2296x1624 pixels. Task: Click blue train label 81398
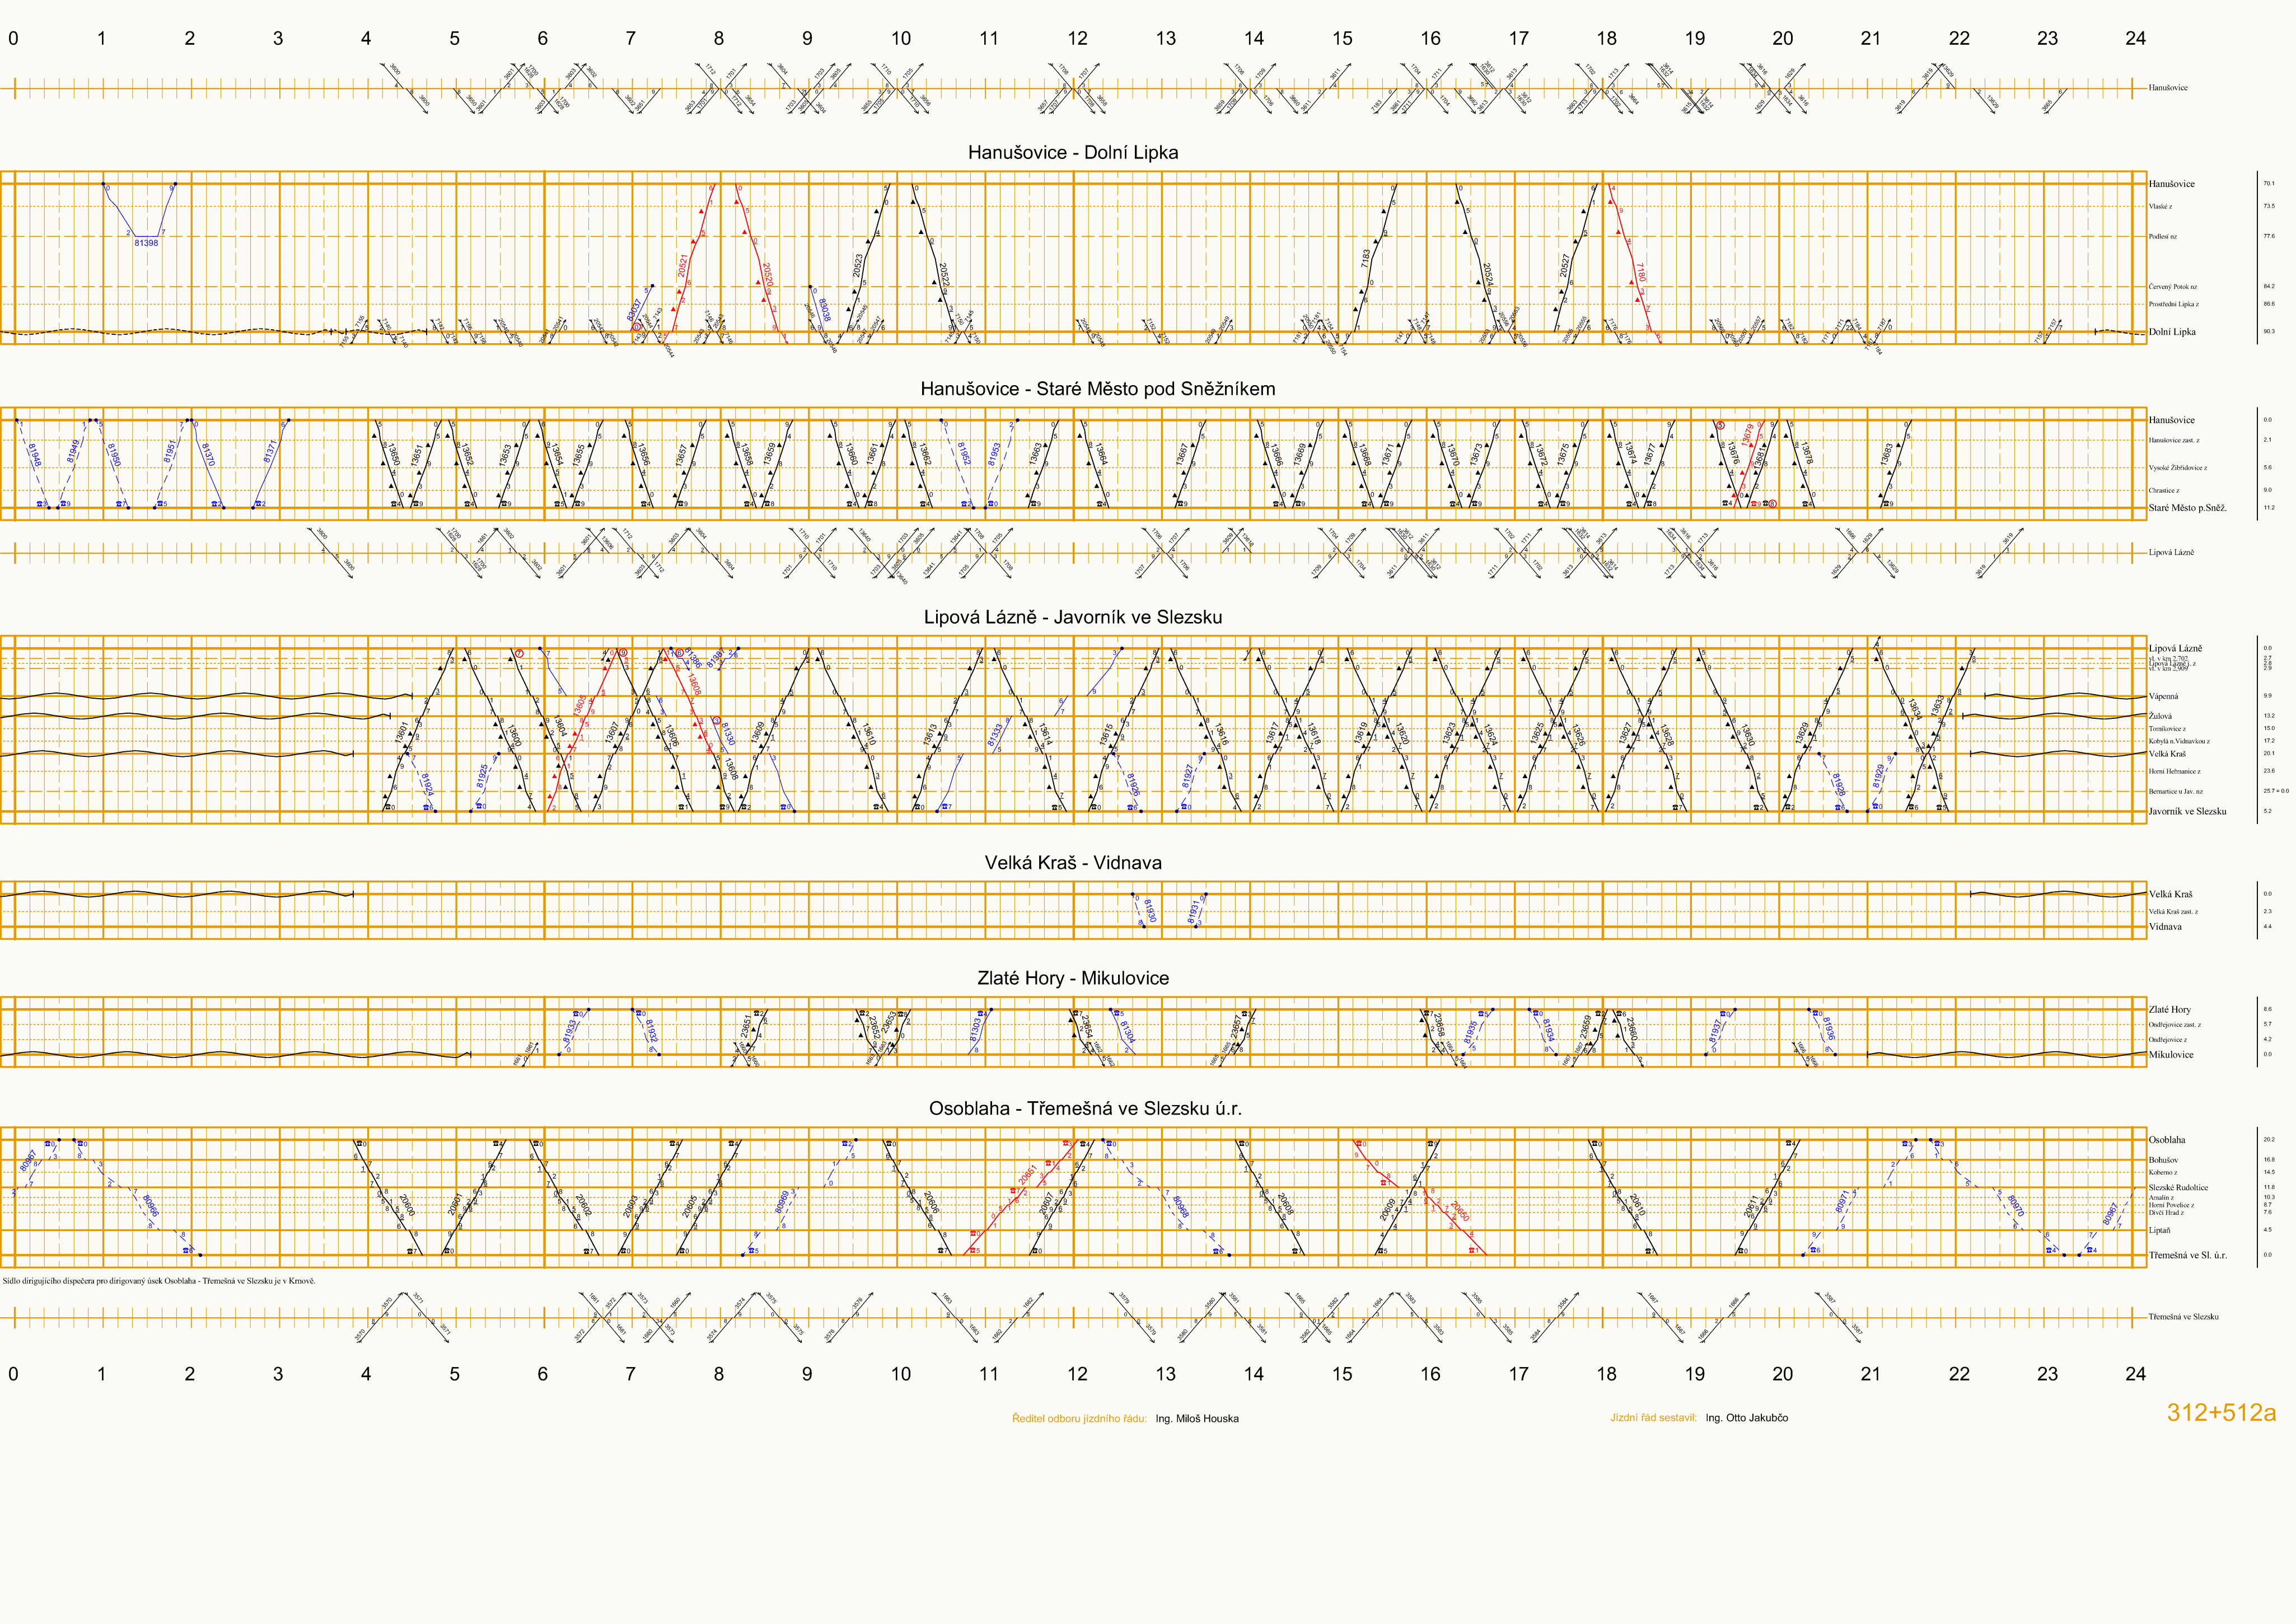point(146,243)
